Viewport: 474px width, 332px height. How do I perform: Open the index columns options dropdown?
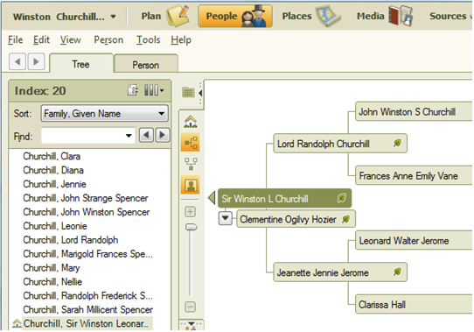[x=154, y=90]
